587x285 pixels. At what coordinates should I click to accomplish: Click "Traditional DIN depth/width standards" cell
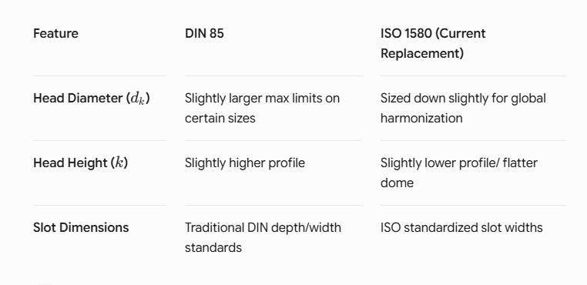263,237
